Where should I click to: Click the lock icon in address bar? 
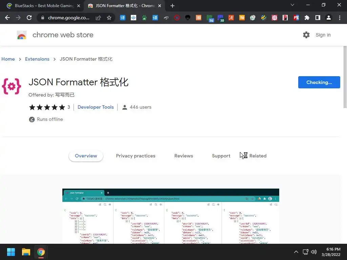[42, 18]
